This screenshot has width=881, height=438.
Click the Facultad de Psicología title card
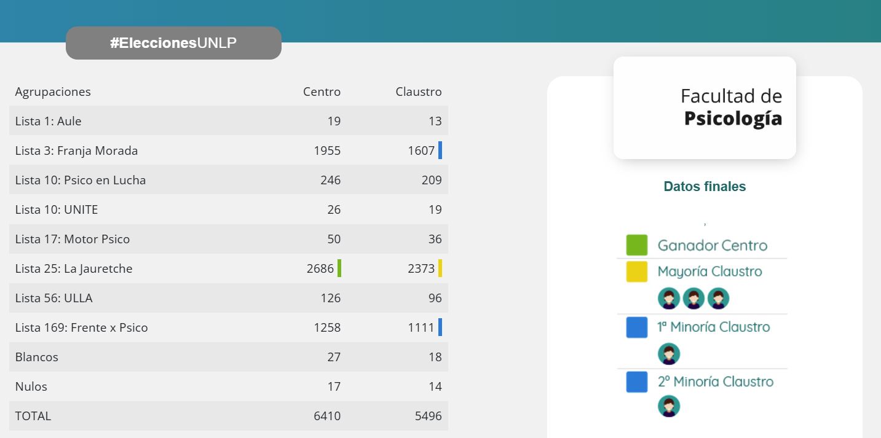[705, 108]
